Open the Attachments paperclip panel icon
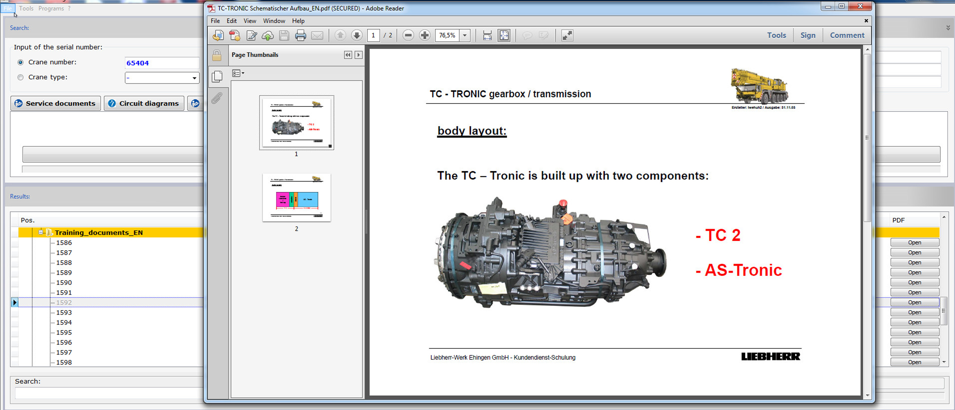The image size is (955, 410). tap(217, 98)
